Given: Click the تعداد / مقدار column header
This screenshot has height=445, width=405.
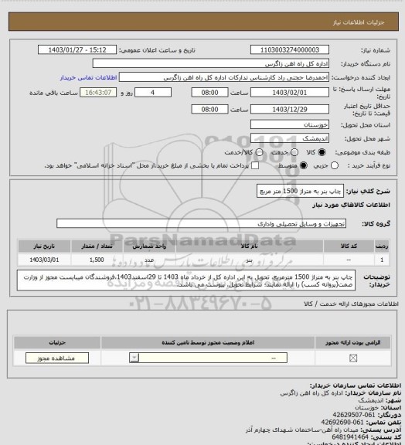Looking at the screenshot, I should pyautogui.click(x=97, y=246).
